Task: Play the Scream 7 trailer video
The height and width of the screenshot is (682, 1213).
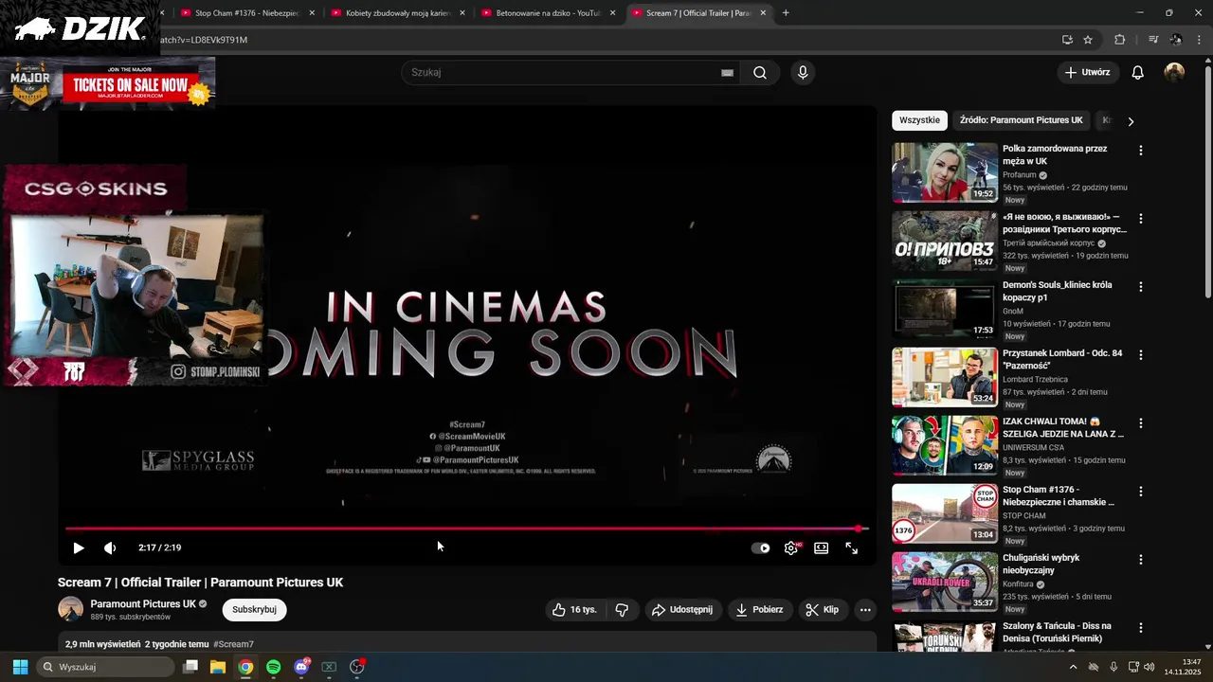Action: click(x=79, y=547)
